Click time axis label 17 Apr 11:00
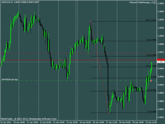 coord(112,122)
